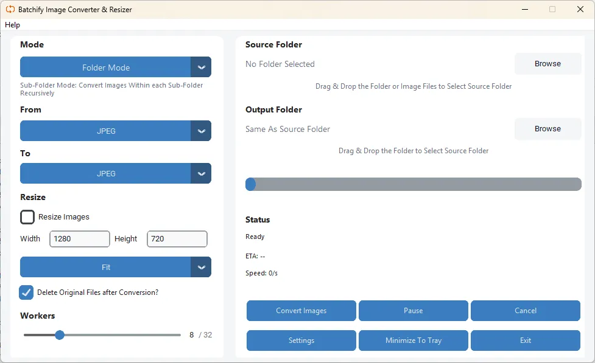Image resolution: width=595 pixels, height=363 pixels.
Task: Open the Help menu
Action: click(x=12, y=25)
